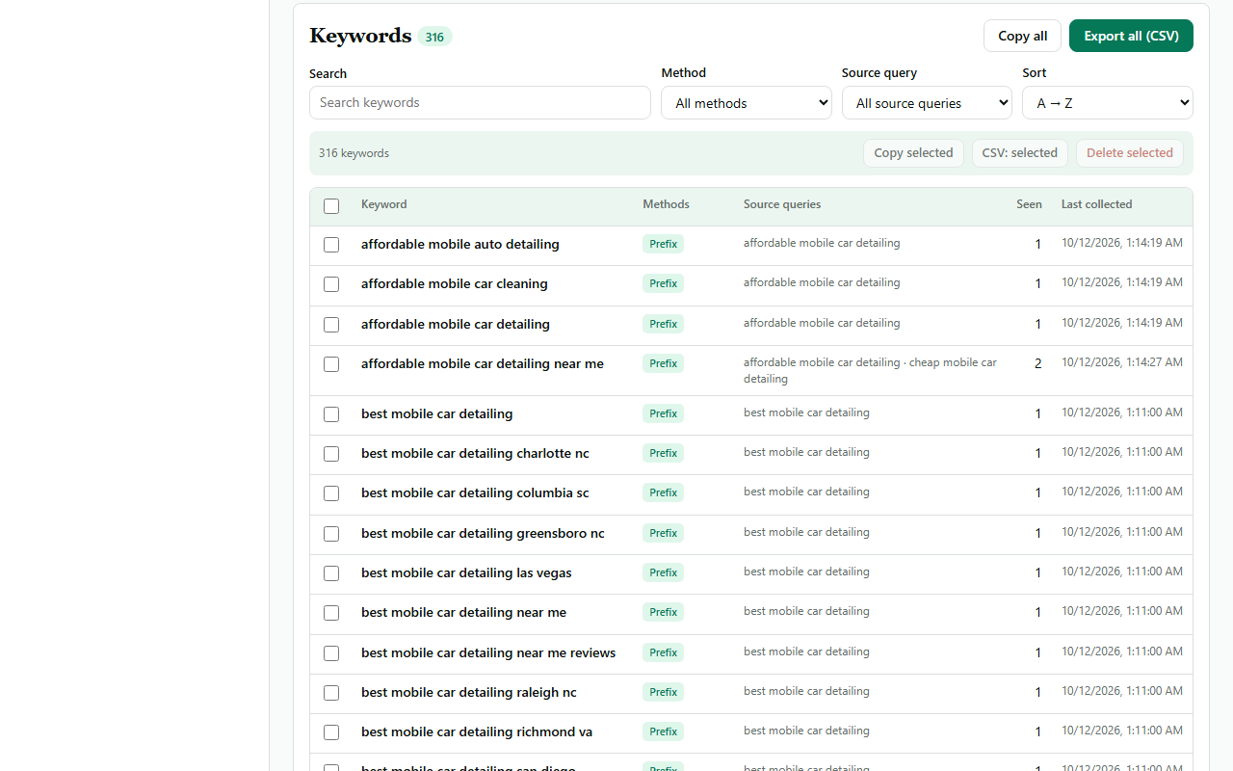Click timestamp '10/12/2026, 1:14:27 AM'

pos(1122,362)
